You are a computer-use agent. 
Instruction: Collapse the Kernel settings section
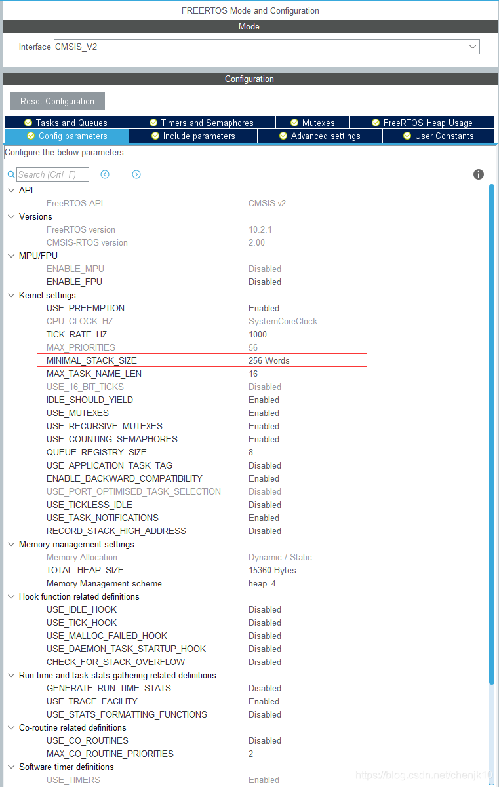pos(10,295)
